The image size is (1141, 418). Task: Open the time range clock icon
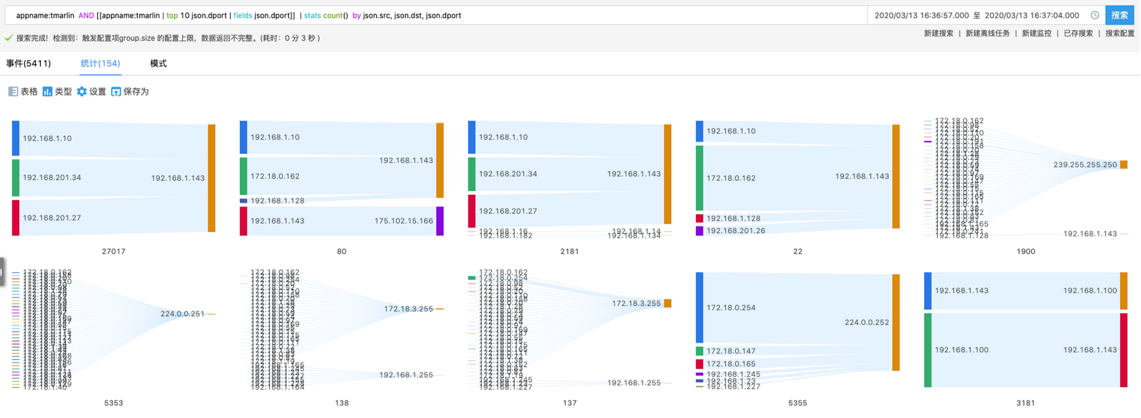point(1095,15)
